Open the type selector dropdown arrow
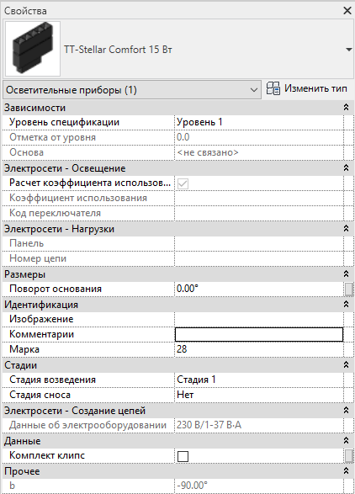 click(x=349, y=50)
